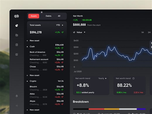Click the pulse icon left of Value
Image resolution: width=152 pixels, height=114 pixels.
tap(74, 32)
